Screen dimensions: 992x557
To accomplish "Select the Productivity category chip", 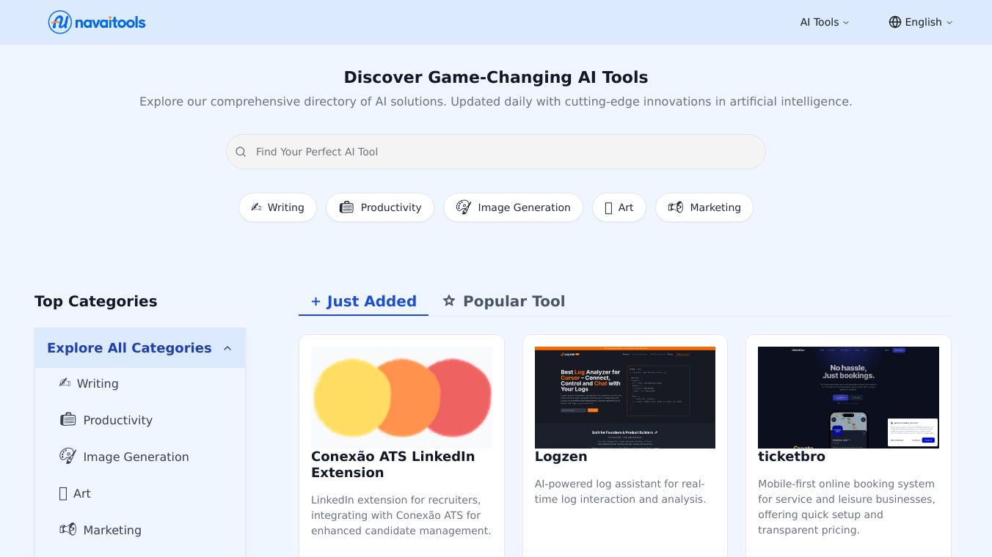I will (x=380, y=207).
